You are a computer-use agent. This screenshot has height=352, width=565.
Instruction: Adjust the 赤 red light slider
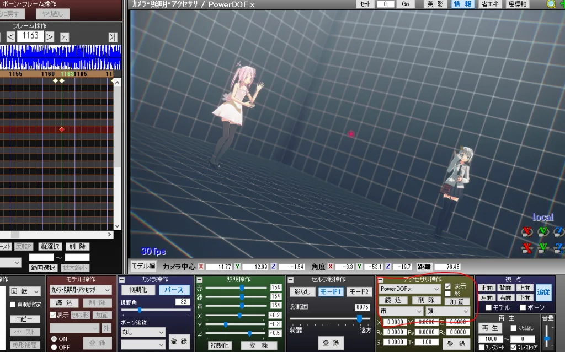click(x=242, y=288)
